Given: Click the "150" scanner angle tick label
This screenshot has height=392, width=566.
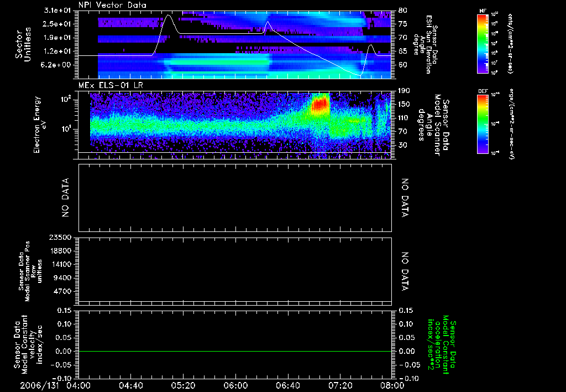Looking at the screenshot, I should (404, 104).
